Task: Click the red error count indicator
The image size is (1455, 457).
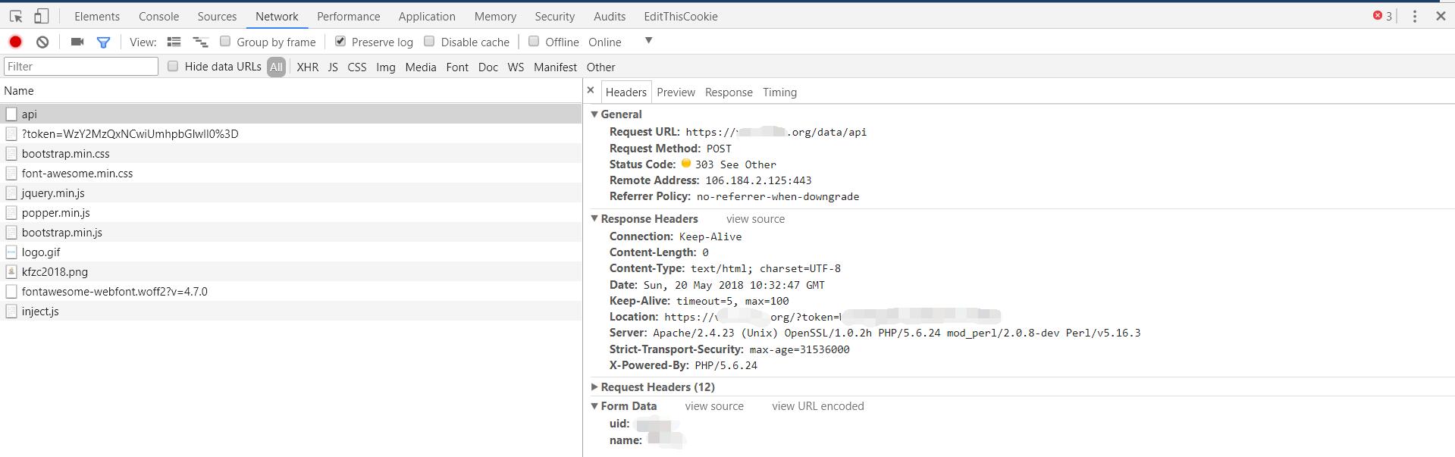Action: [x=1382, y=16]
